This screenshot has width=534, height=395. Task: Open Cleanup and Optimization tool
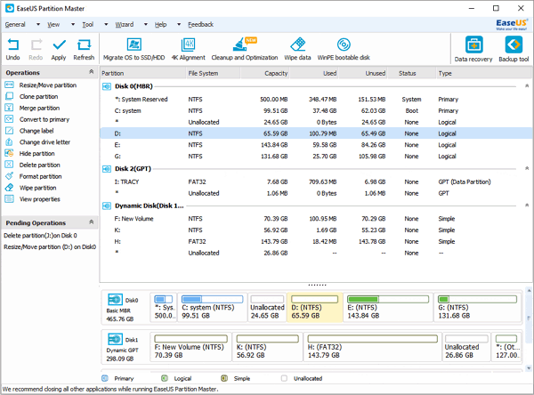(x=245, y=49)
